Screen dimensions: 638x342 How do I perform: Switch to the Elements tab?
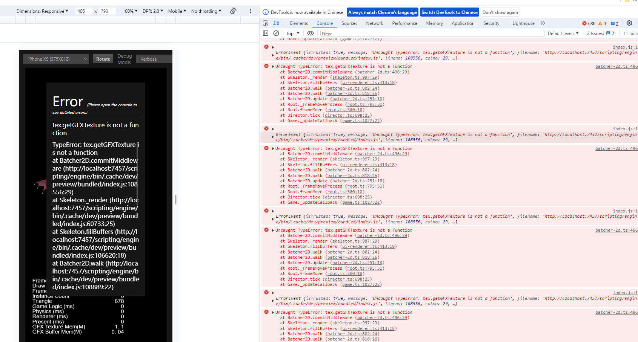coord(299,23)
